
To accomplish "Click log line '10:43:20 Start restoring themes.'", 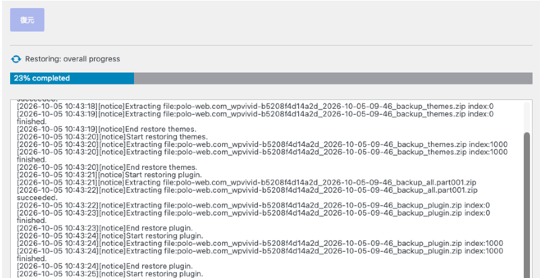I will (112, 137).
